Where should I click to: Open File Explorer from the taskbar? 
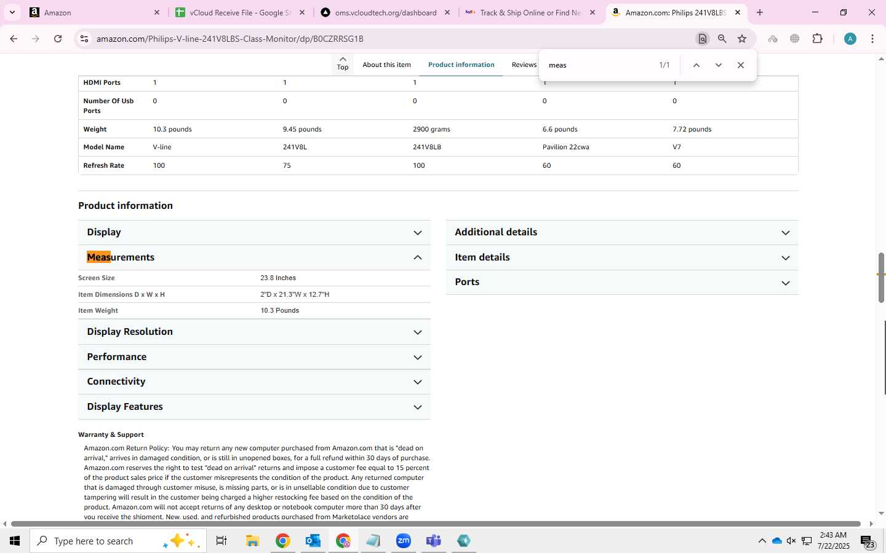pyautogui.click(x=252, y=541)
